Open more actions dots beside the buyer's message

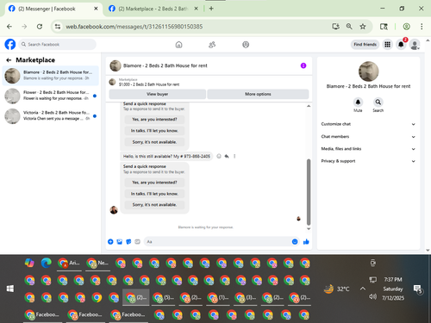(x=234, y=156)
